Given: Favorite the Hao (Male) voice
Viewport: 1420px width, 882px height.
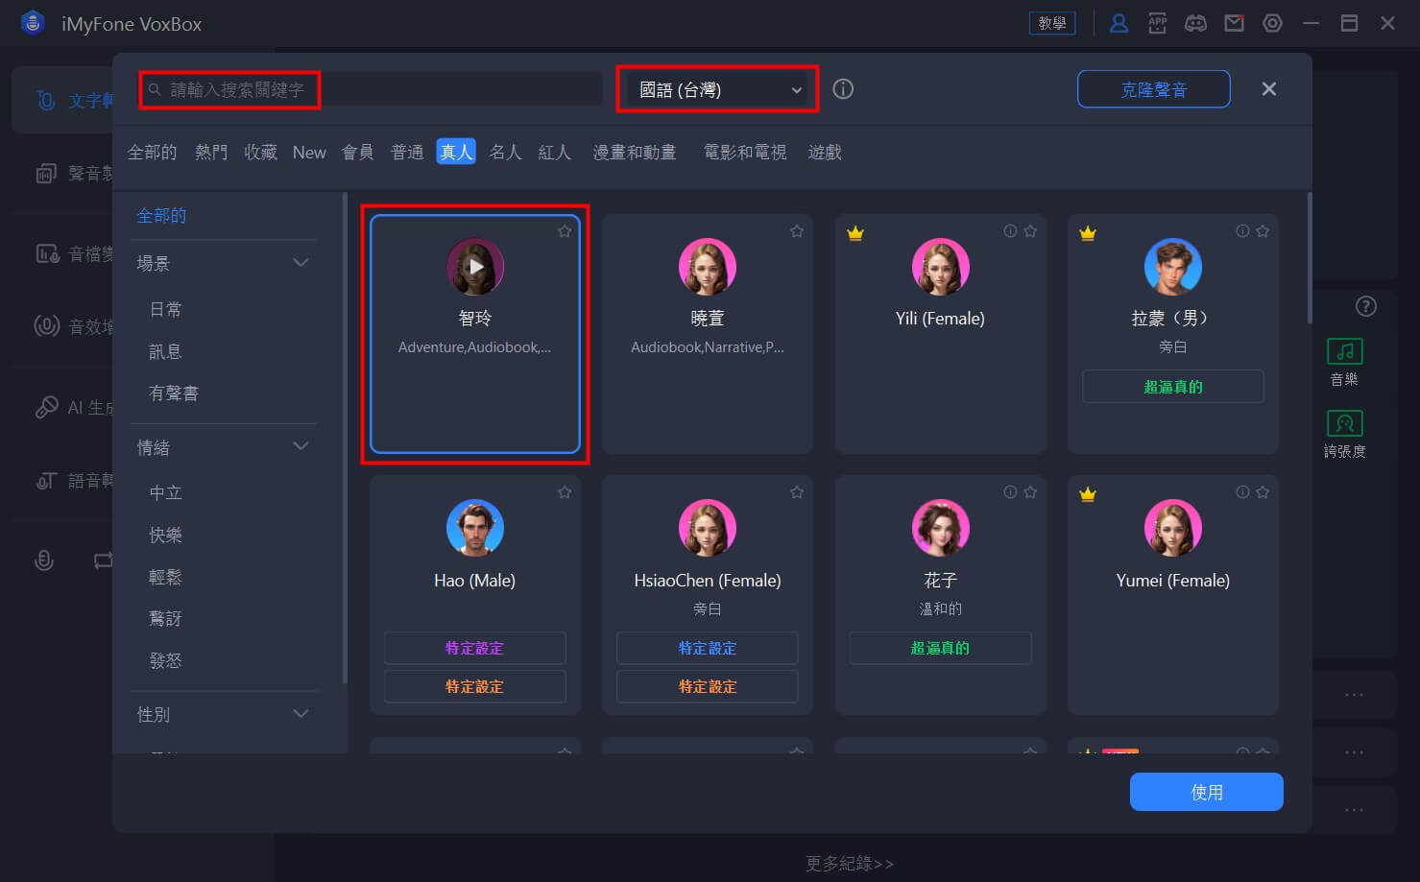Looking at the screenshot, I should [565, 492].
